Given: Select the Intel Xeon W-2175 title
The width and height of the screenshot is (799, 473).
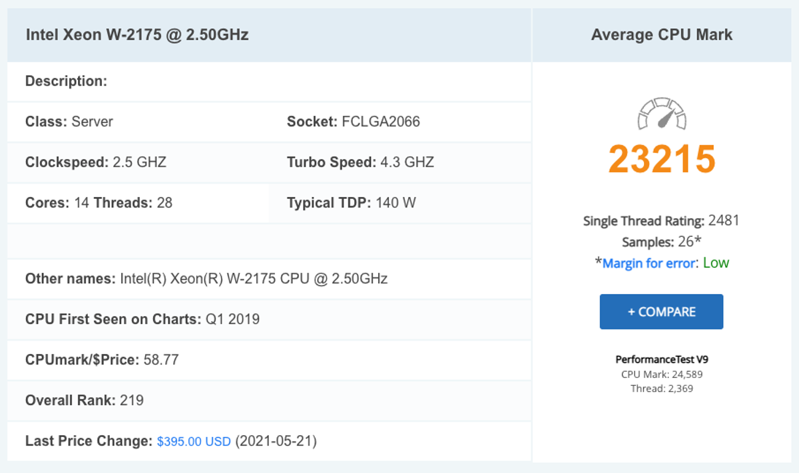Looking at the screenshot, I should pos(137,35).
